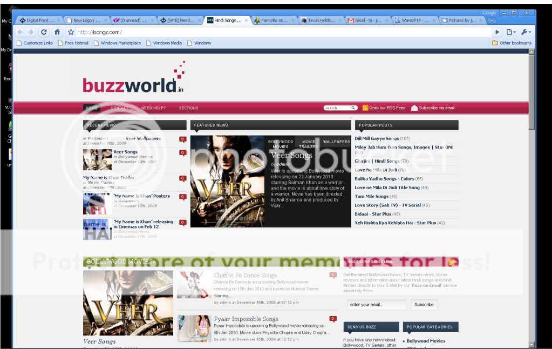The height and width of the screenshot is (349, 552).
Task: Open NEED HELP? in the navigation bar
Action: click(153, 108)
